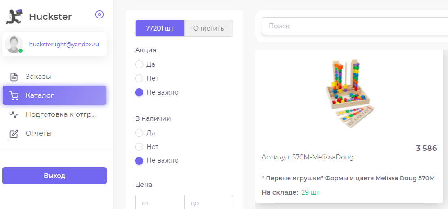
Task: Click the Huckster running man logo
Action: 14,17
